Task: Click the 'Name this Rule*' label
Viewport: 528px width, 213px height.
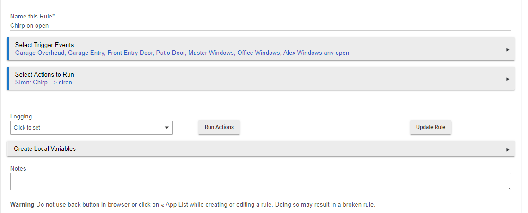Action: tap(32, 17)
